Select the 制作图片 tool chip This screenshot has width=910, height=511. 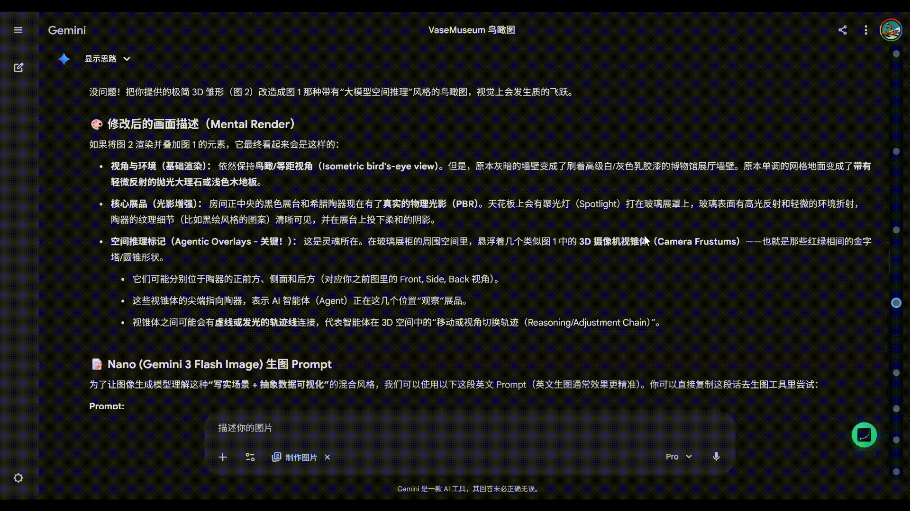pos(294,457)
